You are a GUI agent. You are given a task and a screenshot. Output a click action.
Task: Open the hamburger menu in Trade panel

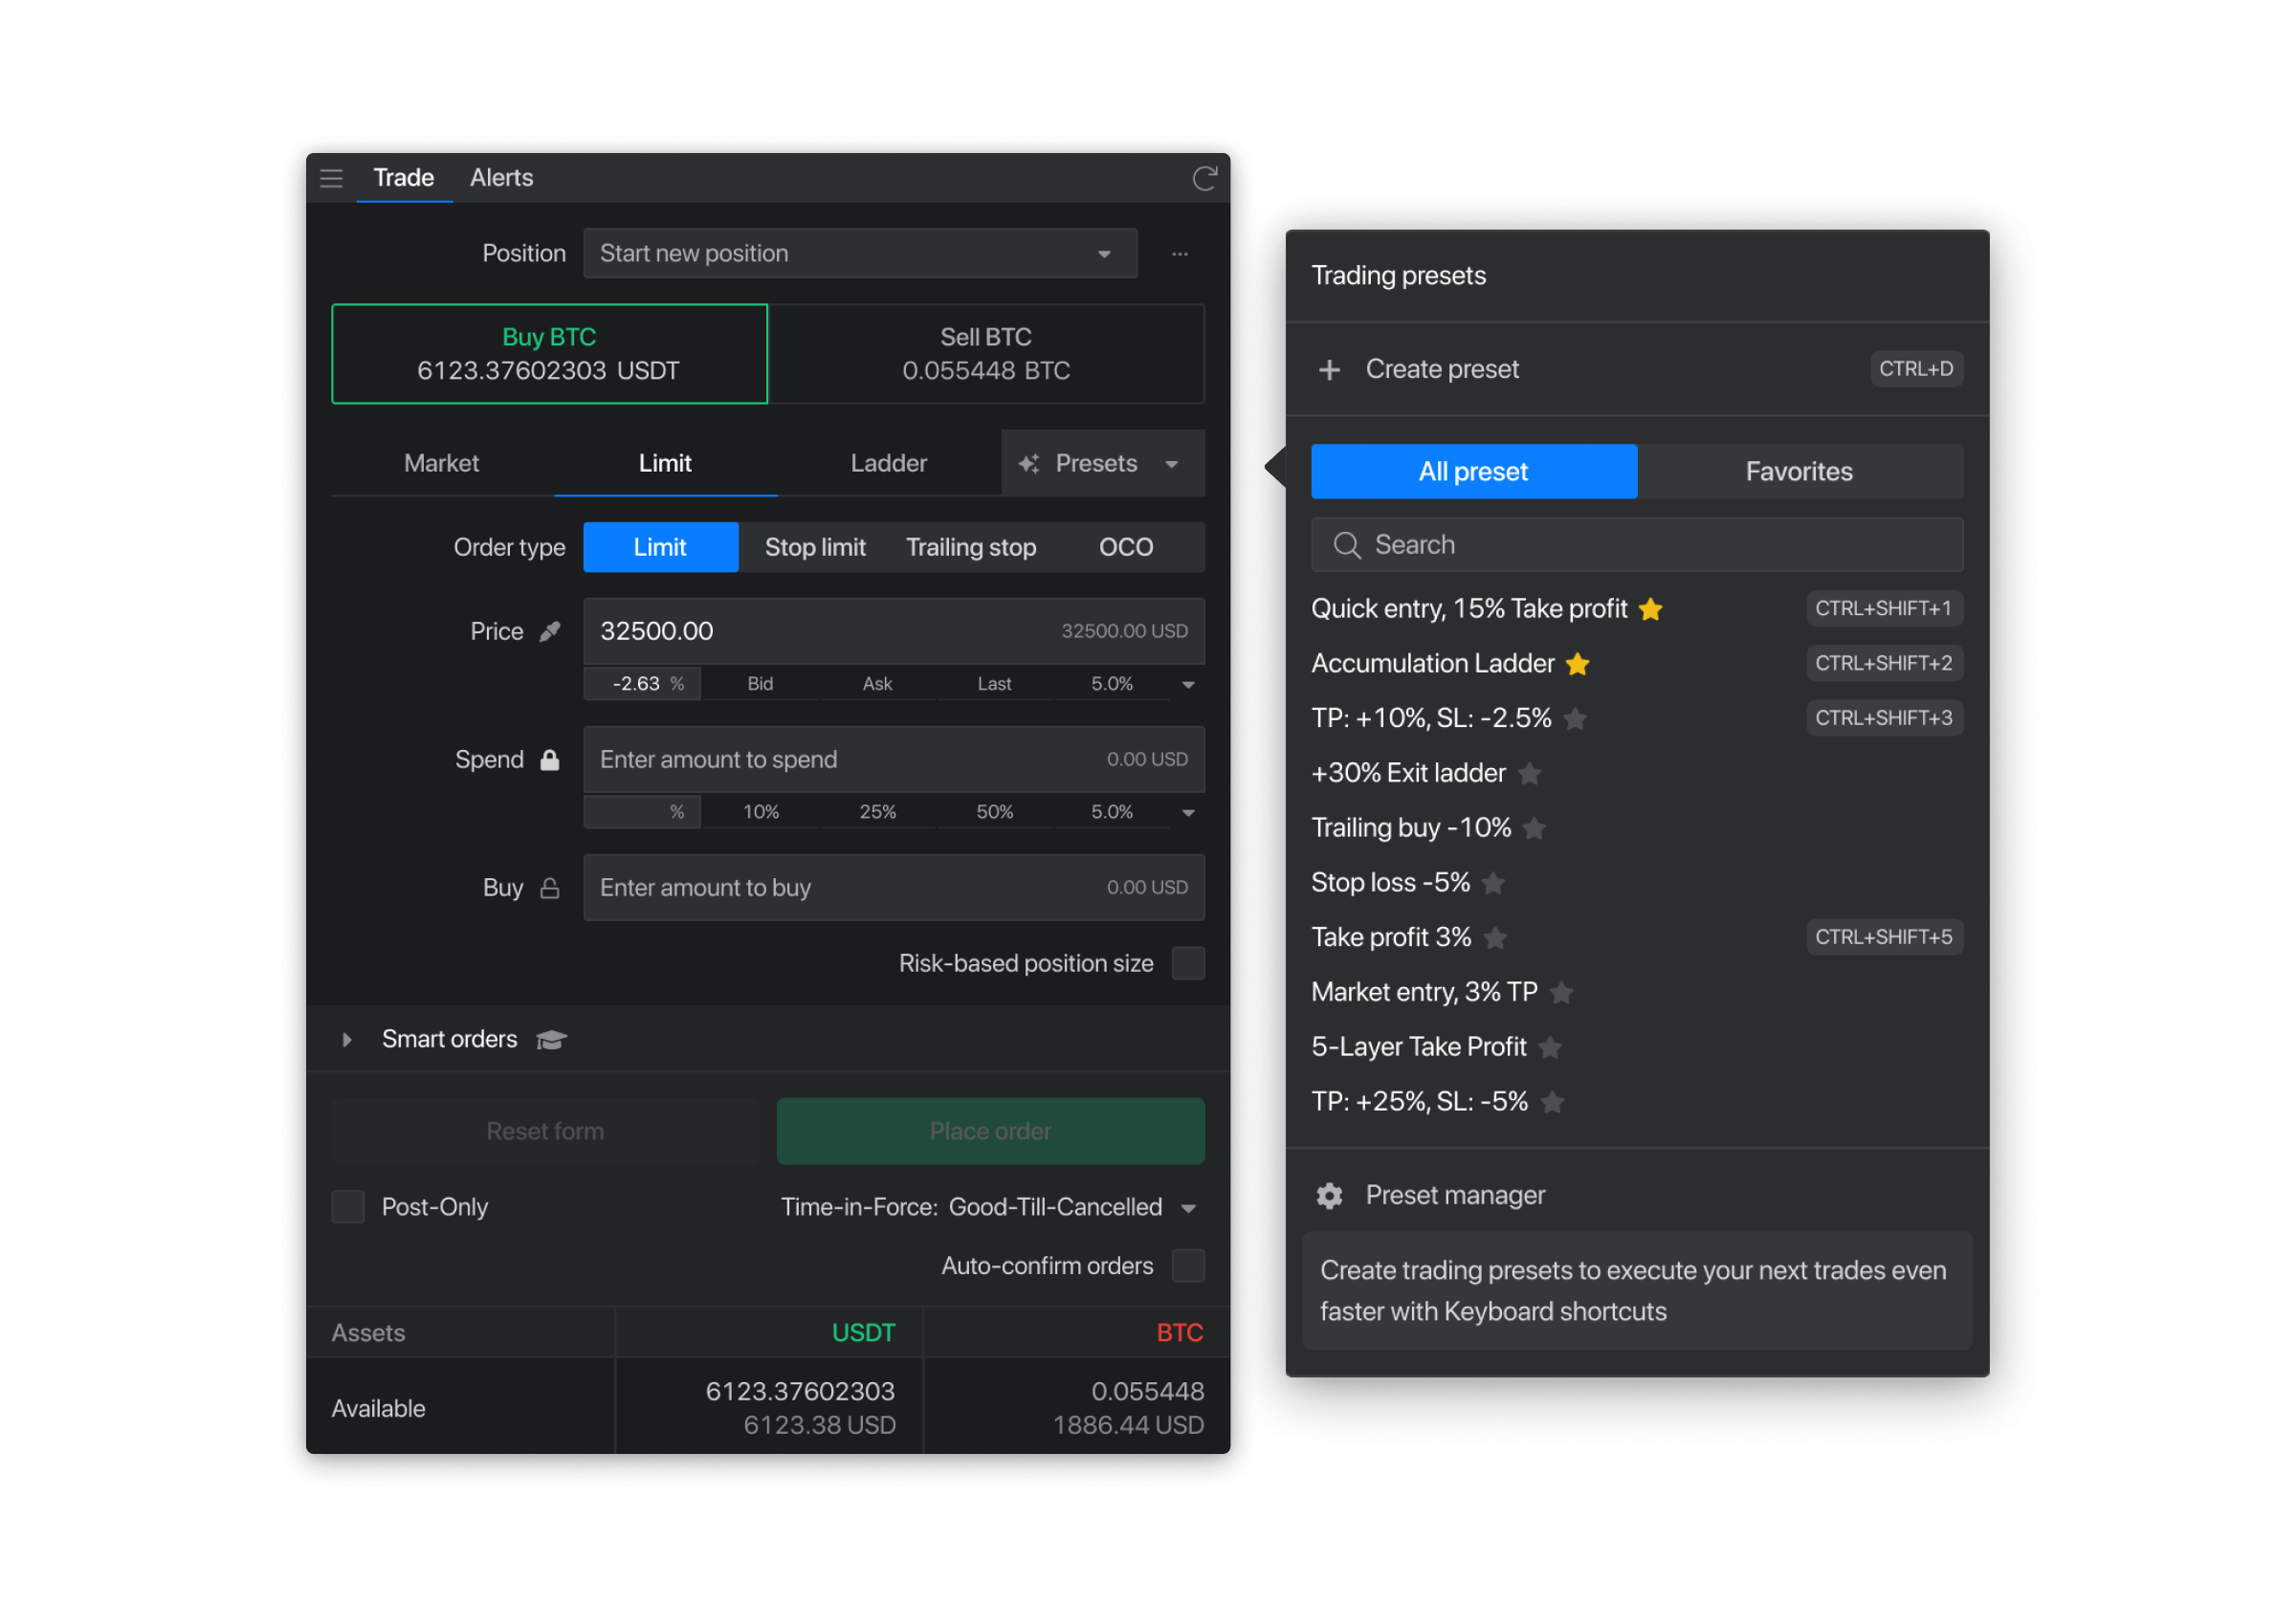click(x=331, y=178)
